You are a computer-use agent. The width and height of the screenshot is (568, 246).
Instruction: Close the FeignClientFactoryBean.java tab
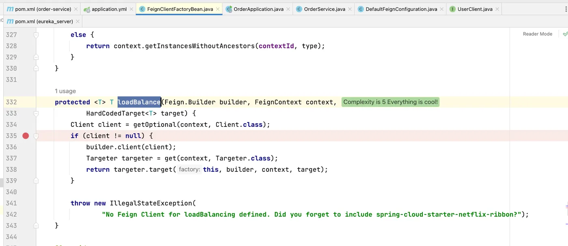(218, 9)
